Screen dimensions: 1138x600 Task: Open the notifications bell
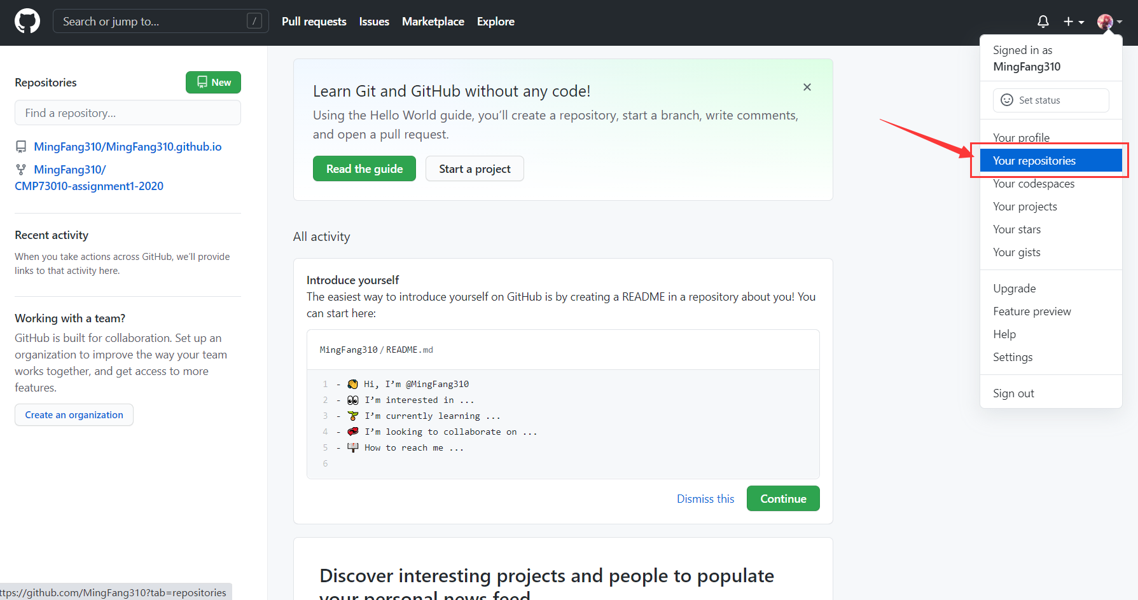point(1043,22)
